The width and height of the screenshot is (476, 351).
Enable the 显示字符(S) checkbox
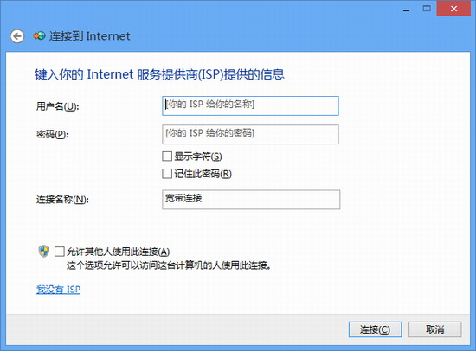(x=167, y=156)
